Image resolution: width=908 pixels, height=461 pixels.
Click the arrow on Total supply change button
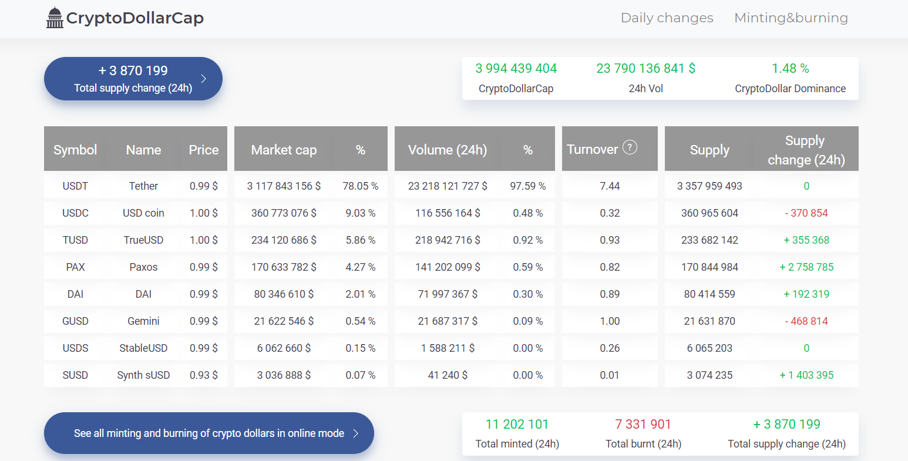(204, 79)
